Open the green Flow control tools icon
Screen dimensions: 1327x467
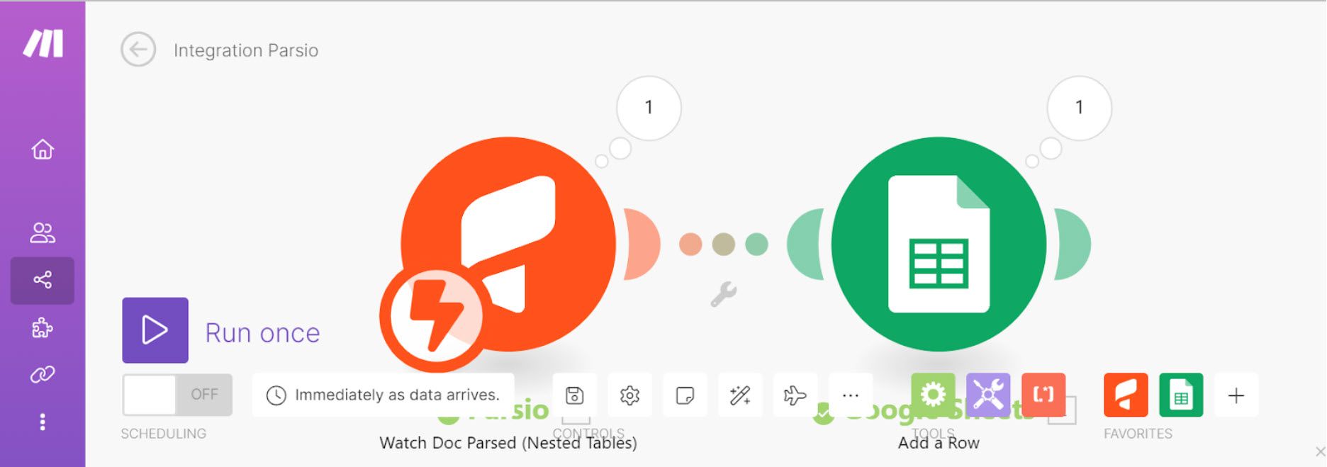pos(933,395)
